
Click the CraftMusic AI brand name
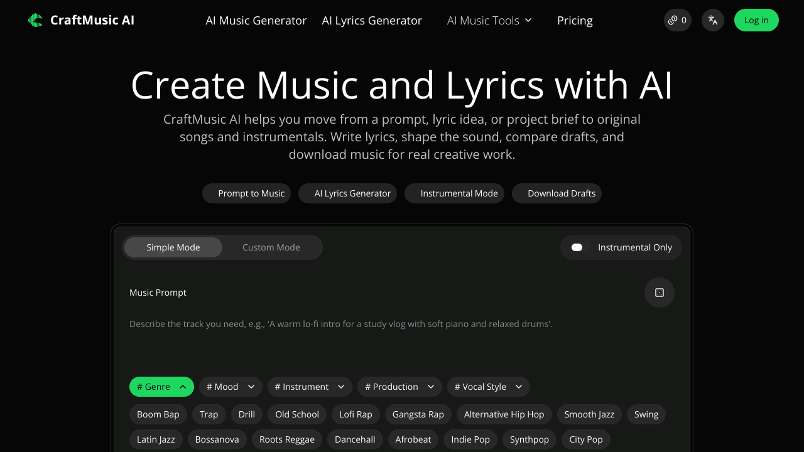click(92, 20)
